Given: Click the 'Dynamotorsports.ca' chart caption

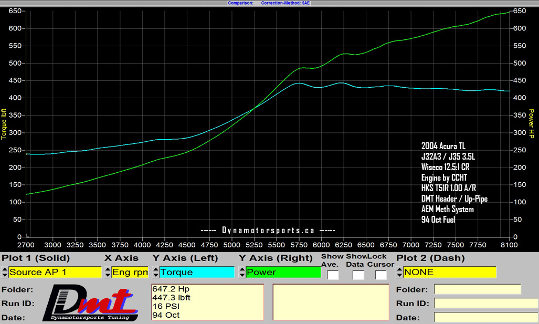Looking at the screenshot, I should (268, 230).
